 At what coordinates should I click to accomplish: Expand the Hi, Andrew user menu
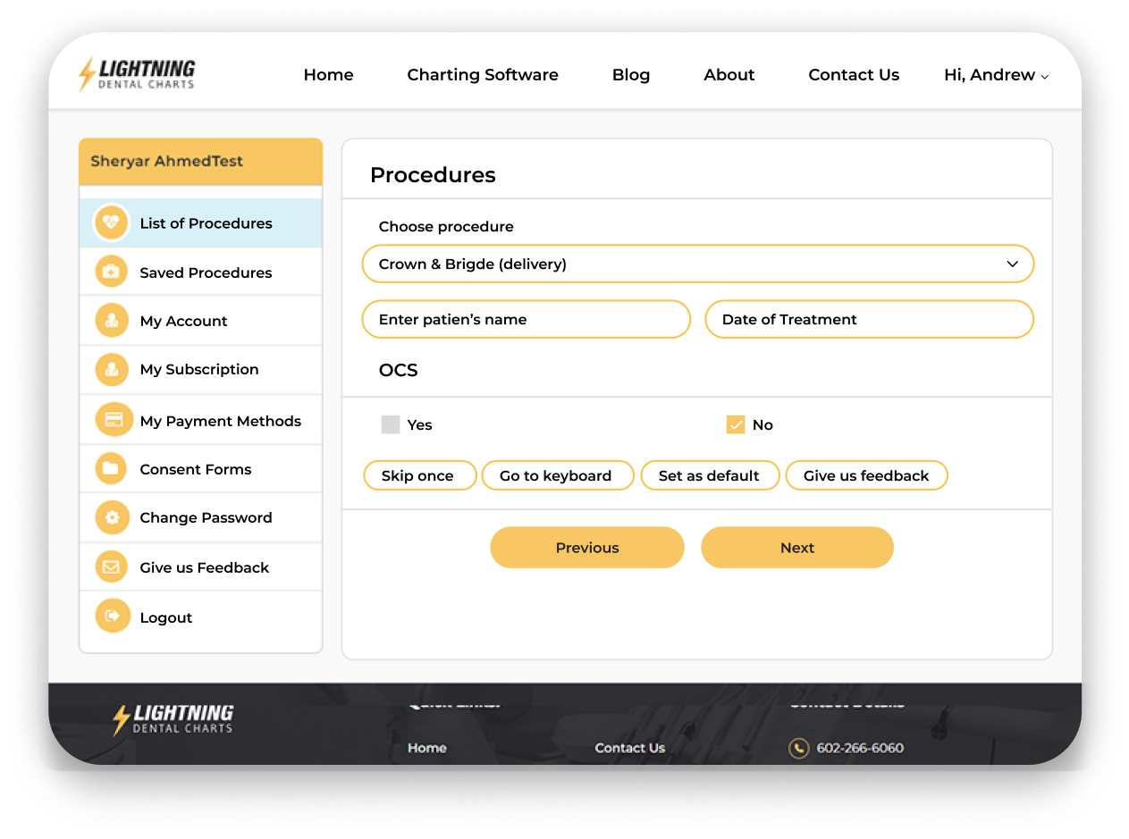tap(995, 75)
